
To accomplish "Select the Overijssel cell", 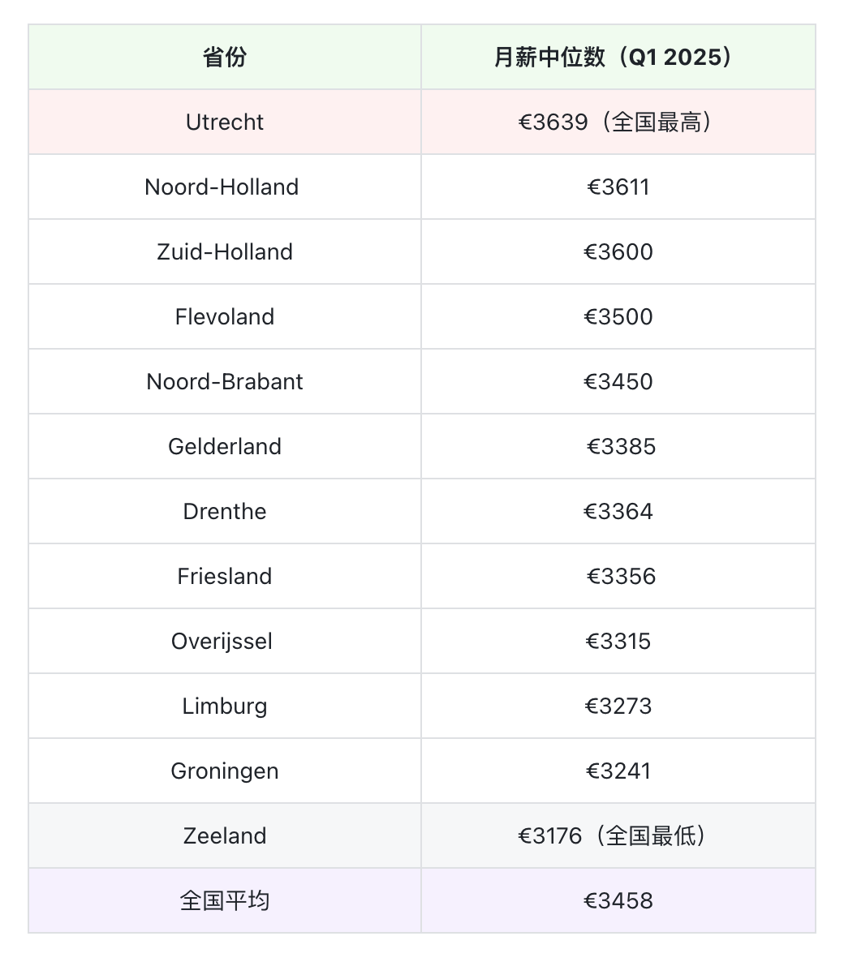I will click(222, 641).
